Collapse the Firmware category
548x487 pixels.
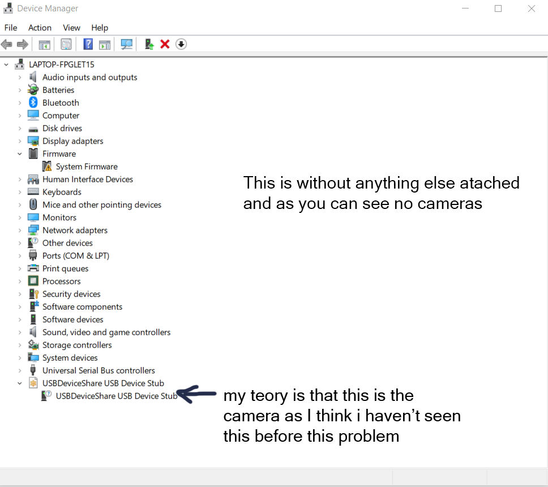point(20,154)
